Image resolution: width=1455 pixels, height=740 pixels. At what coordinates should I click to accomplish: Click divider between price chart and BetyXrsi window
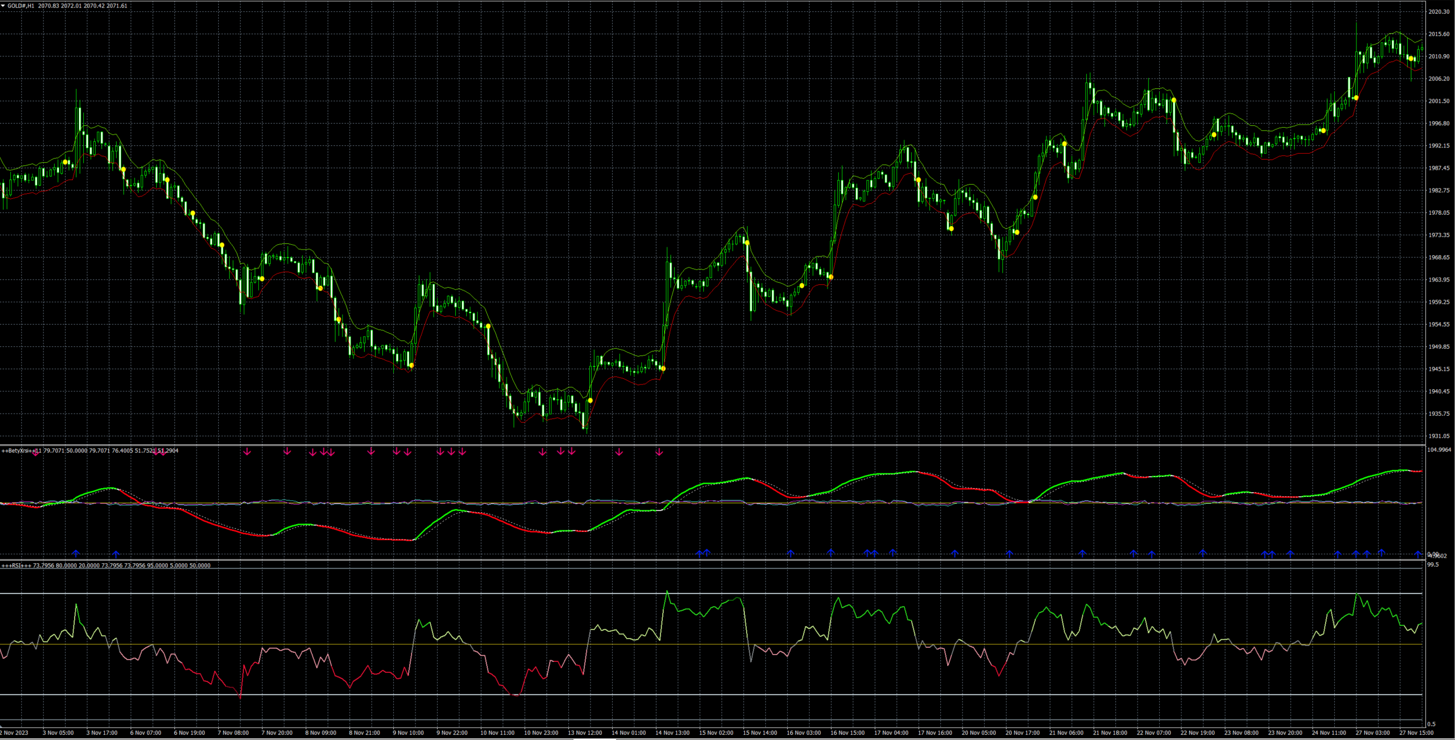click(x=712, y=445)
